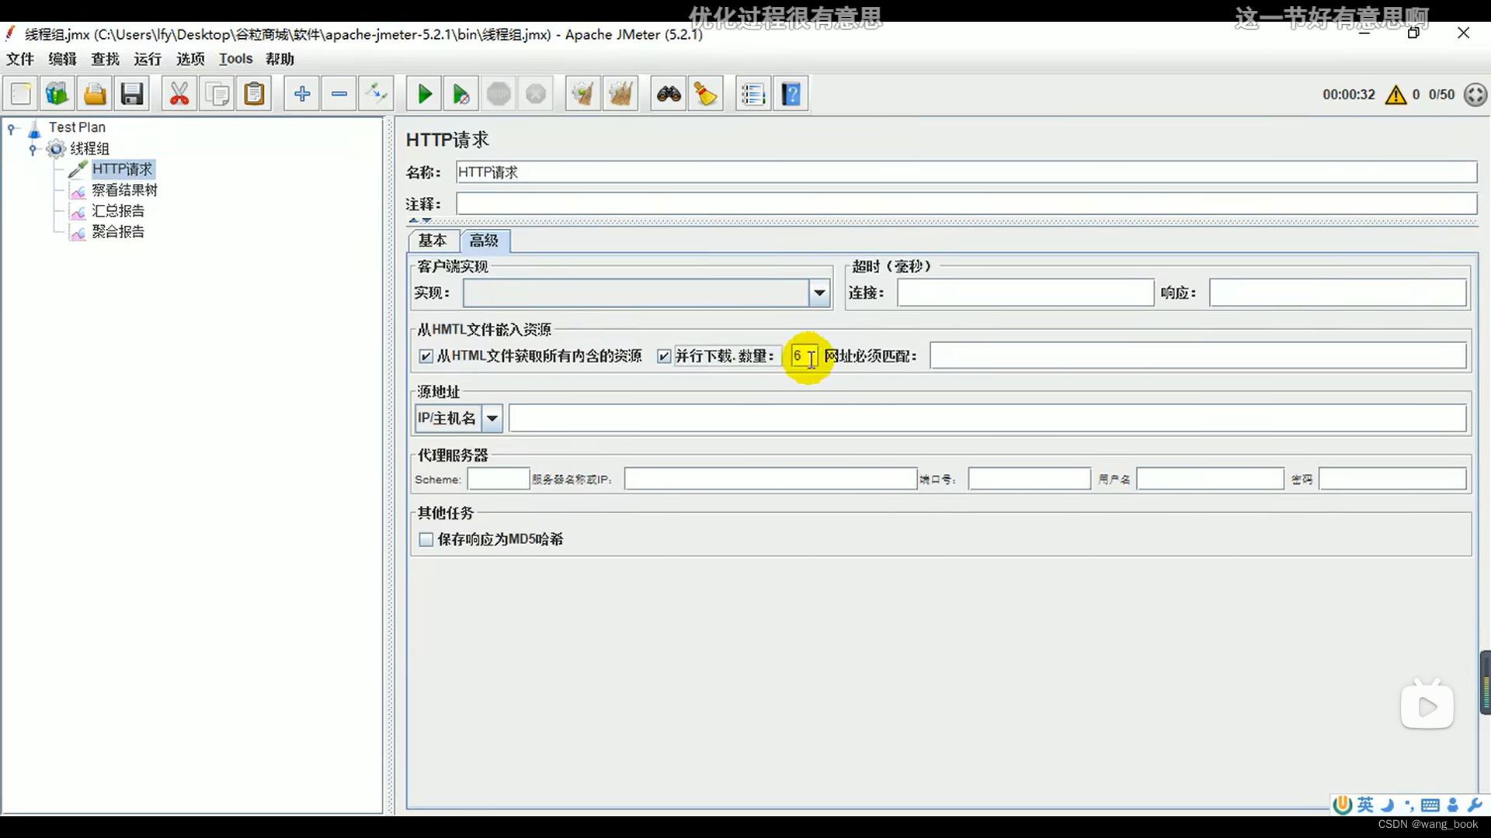Viewport: 1491px width, 838px height.
Task: Click the Copy icon in toolbar
Action: pos(217,94)
